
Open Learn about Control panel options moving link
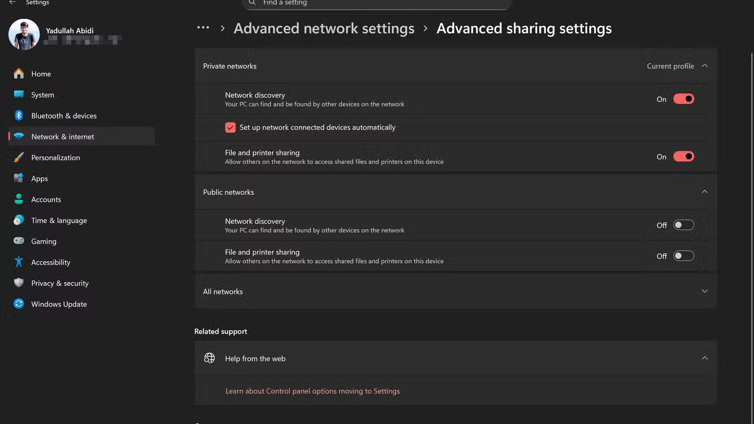click(x=312, y=391)
